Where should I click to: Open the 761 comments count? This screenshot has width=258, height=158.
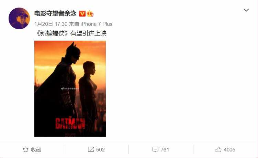165,150
